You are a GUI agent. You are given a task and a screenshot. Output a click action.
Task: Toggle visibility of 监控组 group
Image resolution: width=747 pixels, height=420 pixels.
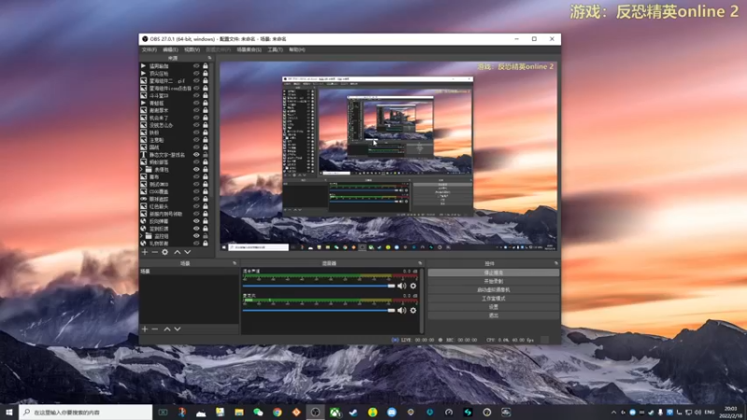(x=196, y=236)
